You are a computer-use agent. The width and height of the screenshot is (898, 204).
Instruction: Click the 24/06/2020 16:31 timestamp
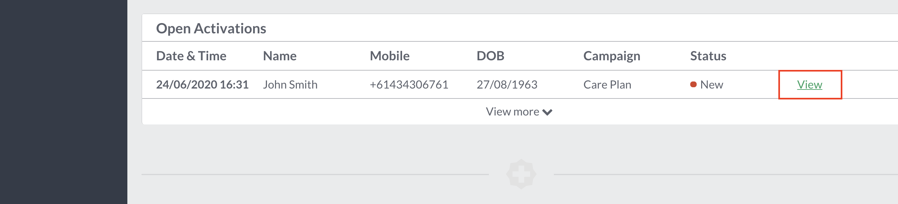(x=202, y=85)
